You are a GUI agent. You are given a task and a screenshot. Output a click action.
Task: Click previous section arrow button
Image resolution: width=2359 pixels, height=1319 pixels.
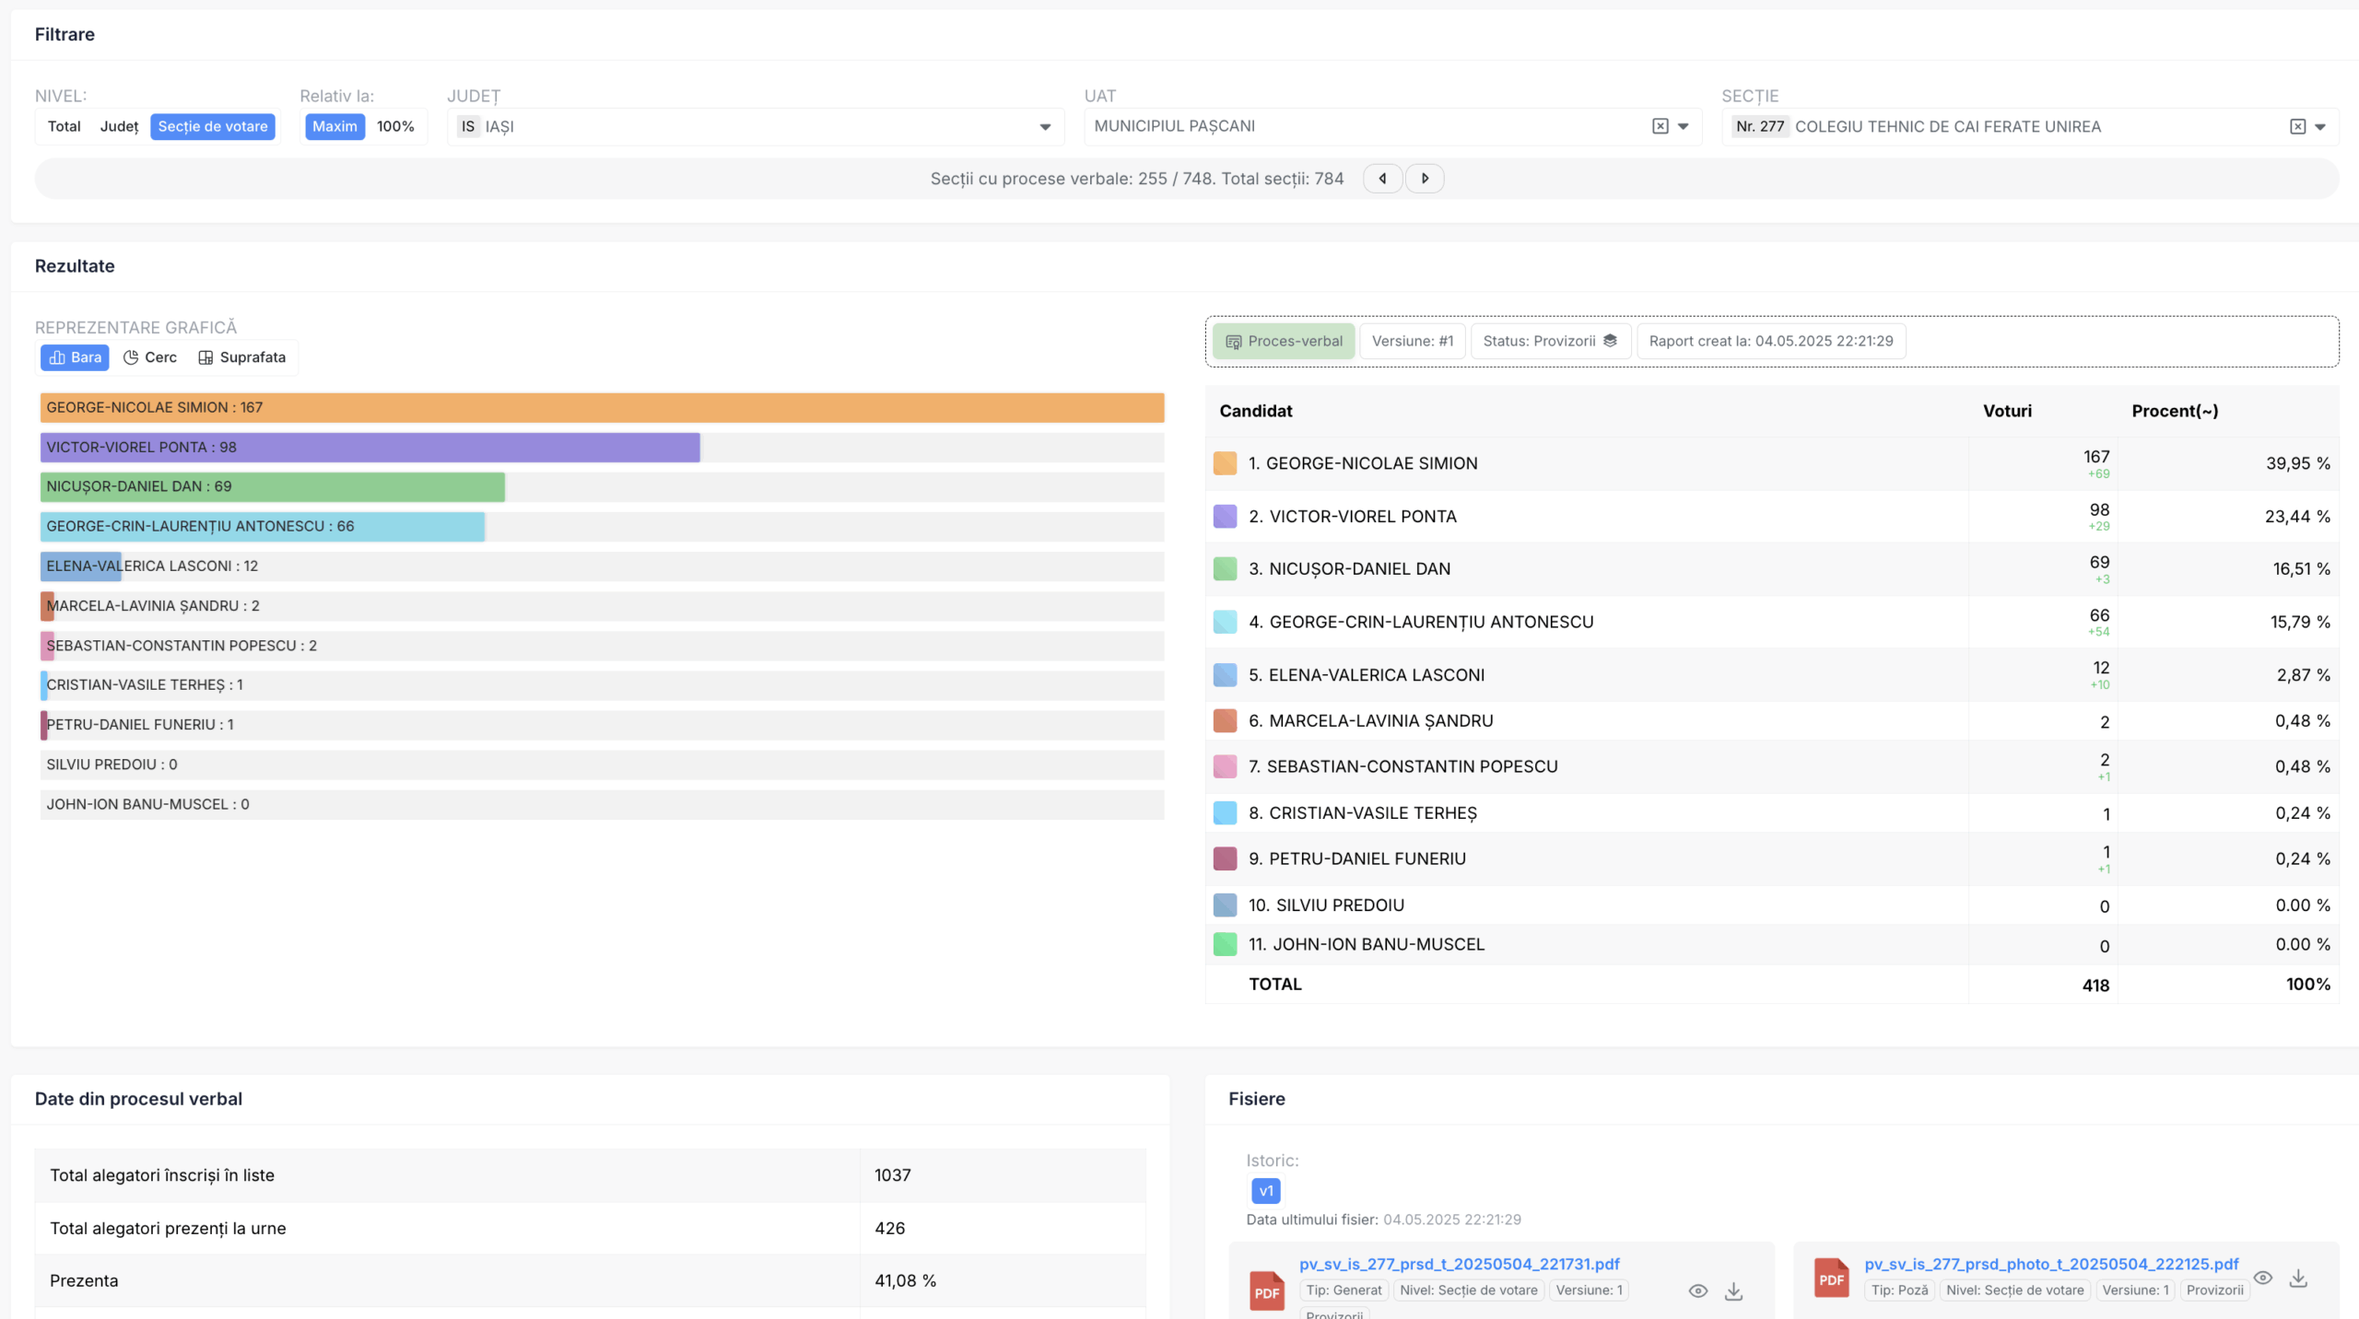[1382, 179]
